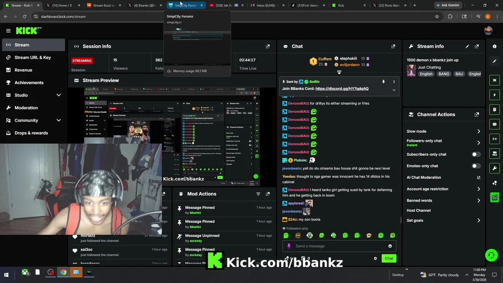Click the green Chat send button

coord(389,258)
